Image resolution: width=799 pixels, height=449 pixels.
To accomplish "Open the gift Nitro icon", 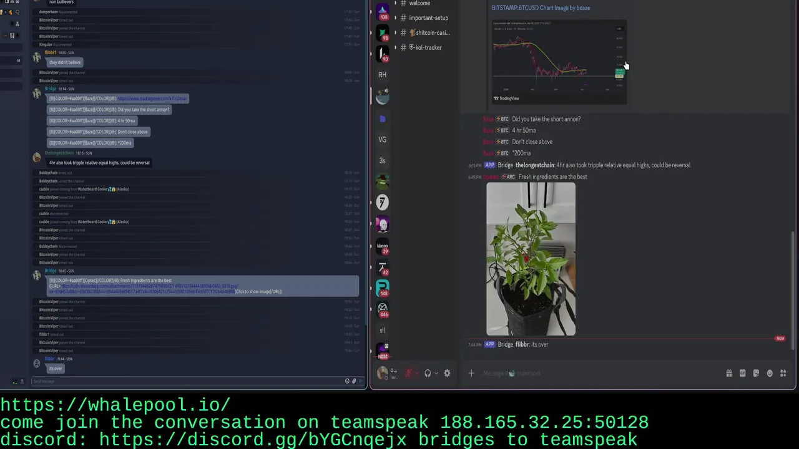I will pyautogui.click(x=728, y=373).
